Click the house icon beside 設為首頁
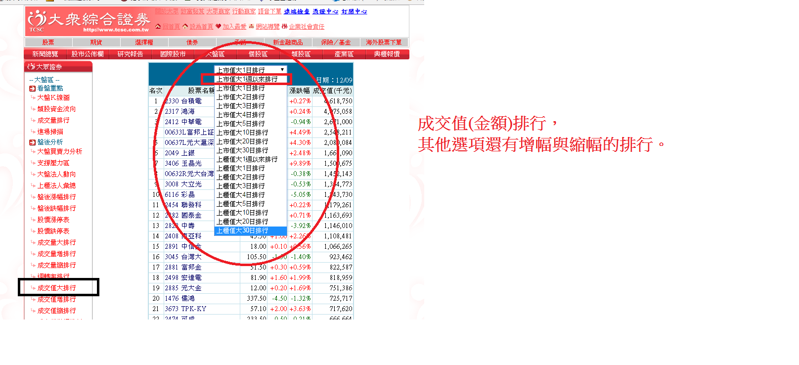The height and width of the screenshot is (365, 799). [185, 26]
